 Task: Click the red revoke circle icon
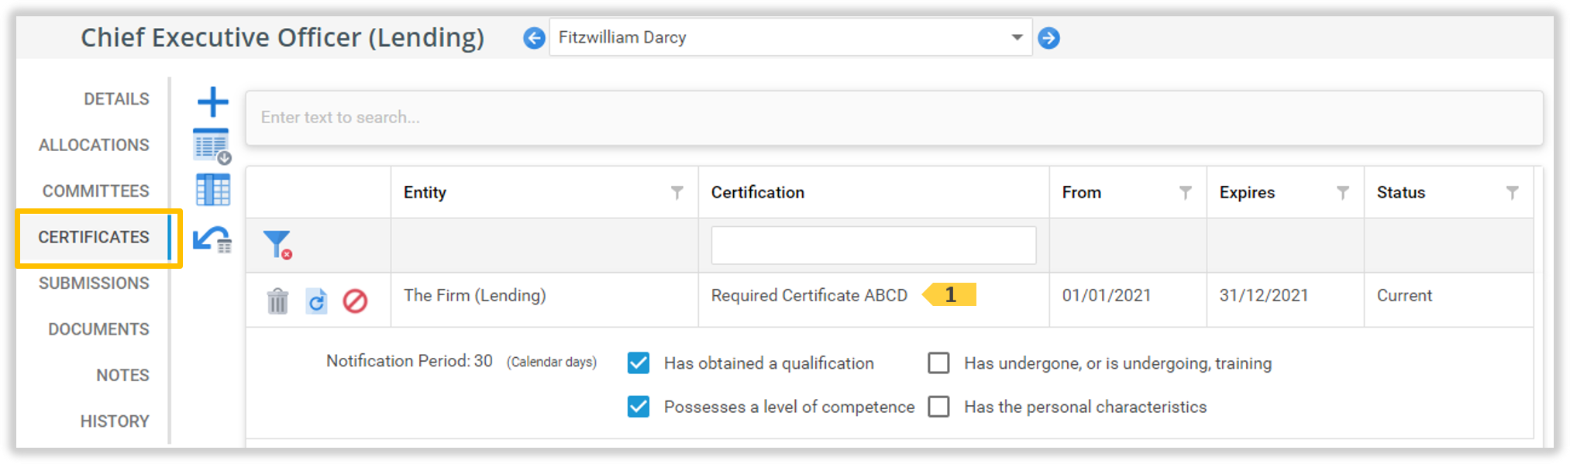click(355, 301)
